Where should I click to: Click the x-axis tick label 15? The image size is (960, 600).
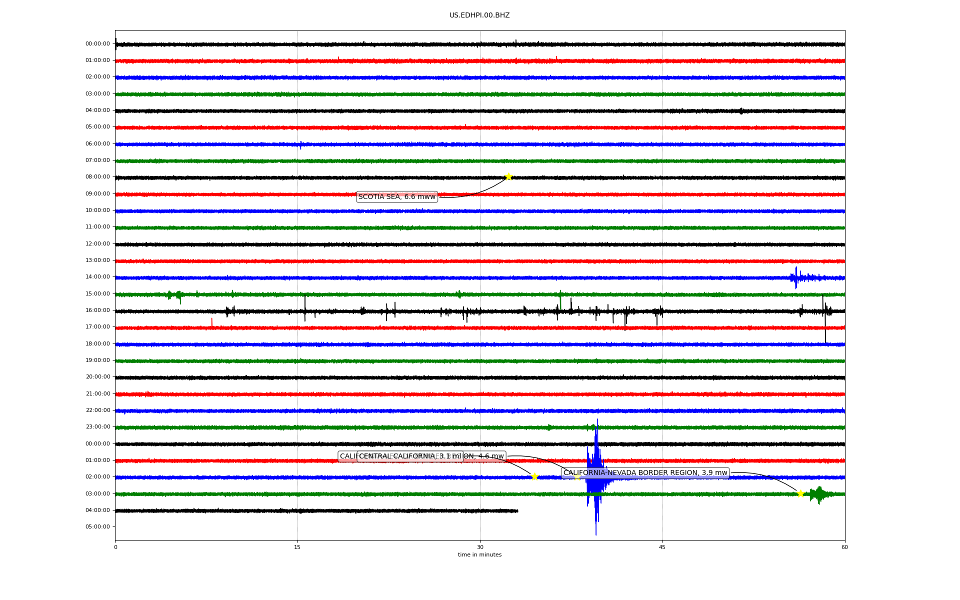tap(297, 547)
